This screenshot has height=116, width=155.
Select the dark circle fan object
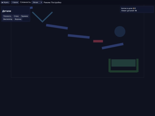(120, 32)
